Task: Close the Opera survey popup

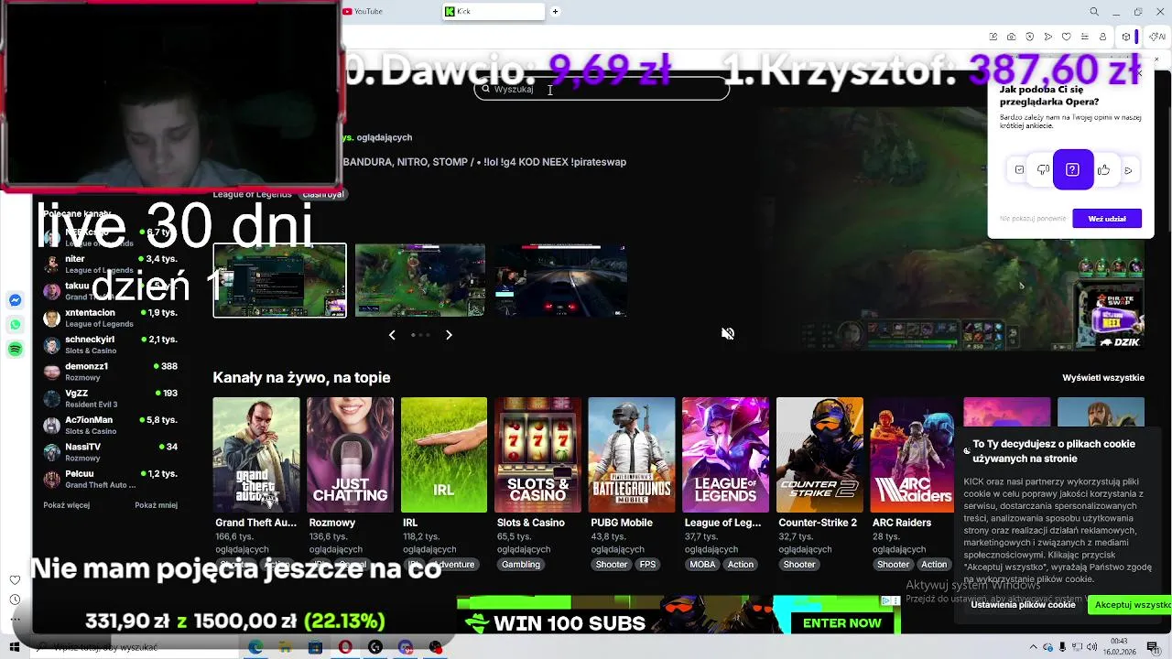Action: (x=1140, y=73)
